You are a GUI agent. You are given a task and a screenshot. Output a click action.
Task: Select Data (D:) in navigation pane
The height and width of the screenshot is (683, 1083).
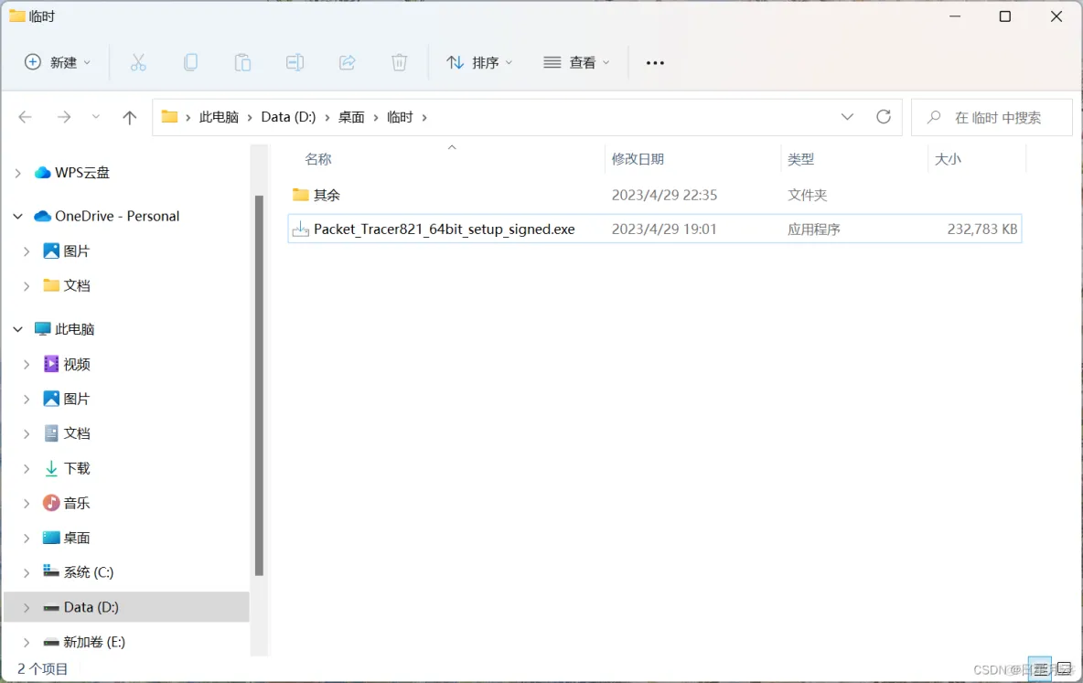[126, 607]
